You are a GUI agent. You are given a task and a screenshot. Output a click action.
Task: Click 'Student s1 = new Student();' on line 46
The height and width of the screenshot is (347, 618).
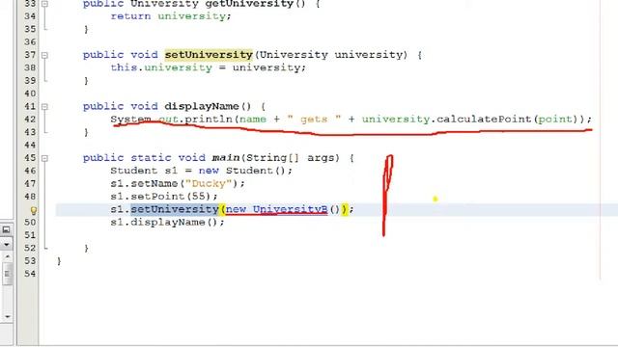click(202, 171)
